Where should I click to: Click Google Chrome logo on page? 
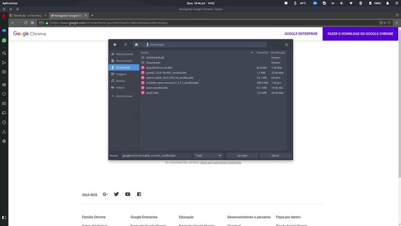29,34
